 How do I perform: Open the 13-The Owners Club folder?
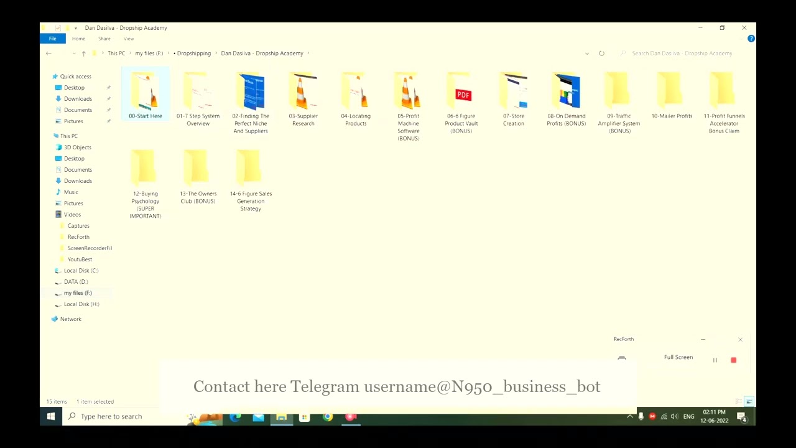click(198, 176)
